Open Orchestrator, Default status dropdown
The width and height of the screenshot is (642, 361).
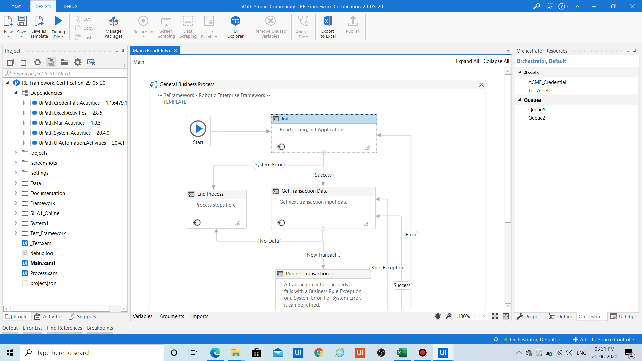click(535, 339)
